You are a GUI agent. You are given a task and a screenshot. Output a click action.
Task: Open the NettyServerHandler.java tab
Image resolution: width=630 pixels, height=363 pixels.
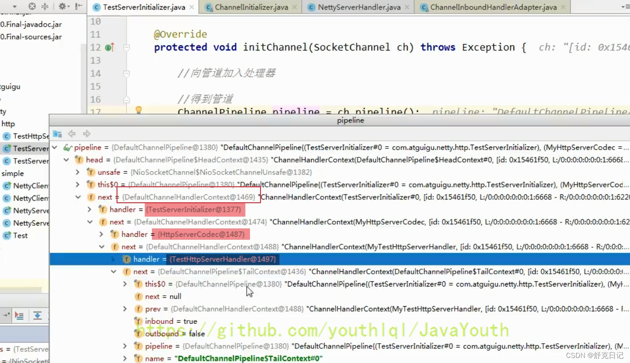click(x=359, y=7)
